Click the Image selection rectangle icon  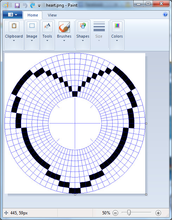[x=32, y=26]
